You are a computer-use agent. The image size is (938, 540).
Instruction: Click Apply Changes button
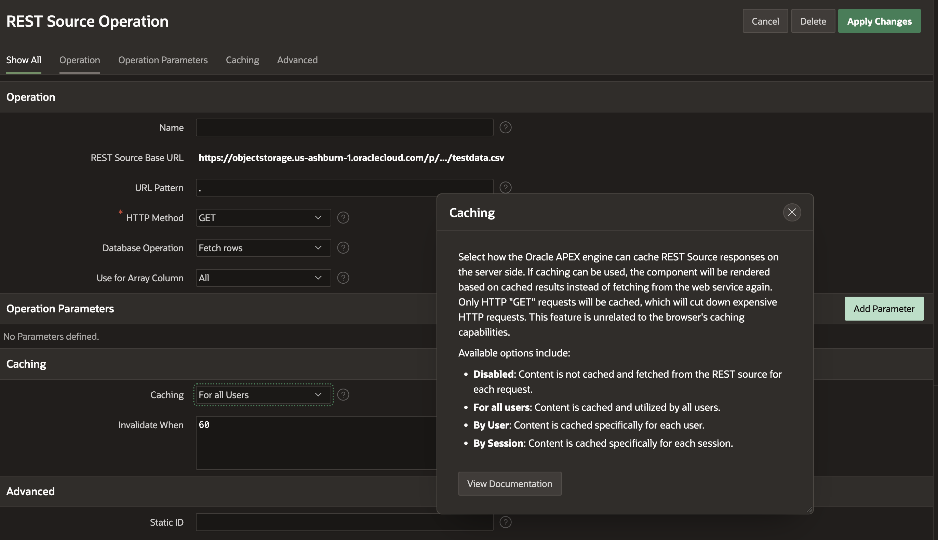pos(879,21)
